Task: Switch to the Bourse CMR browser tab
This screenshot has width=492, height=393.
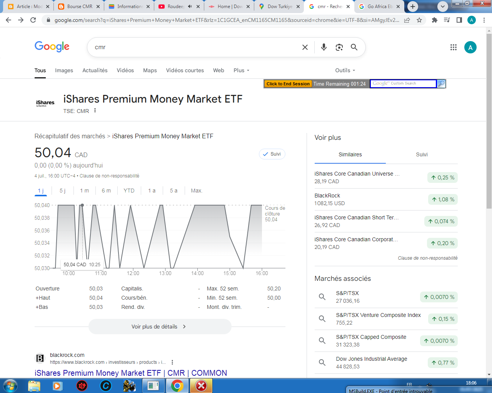Action: [x=79, y=7]
